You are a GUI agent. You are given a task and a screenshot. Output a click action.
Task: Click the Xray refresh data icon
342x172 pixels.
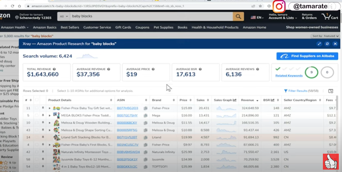(x=327, y=44)
